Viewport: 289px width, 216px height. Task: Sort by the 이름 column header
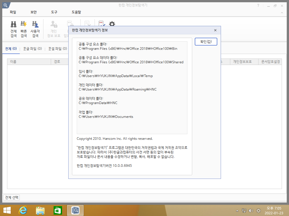point(29,62)
